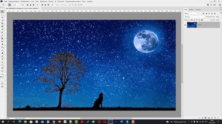Open the Редактирование menu
222x124 pixels.
click(14, 1)
